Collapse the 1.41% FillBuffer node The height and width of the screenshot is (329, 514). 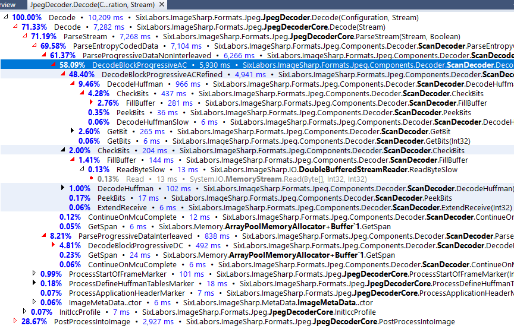73,159
